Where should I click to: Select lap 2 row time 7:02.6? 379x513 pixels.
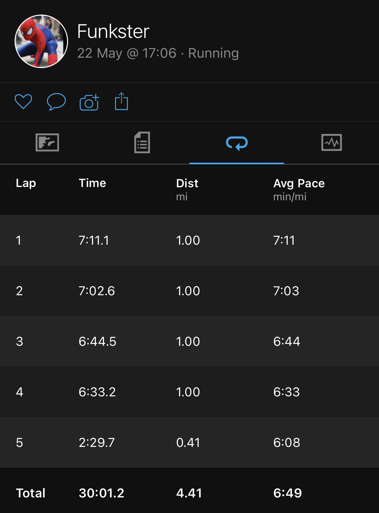tap(97, 291)
